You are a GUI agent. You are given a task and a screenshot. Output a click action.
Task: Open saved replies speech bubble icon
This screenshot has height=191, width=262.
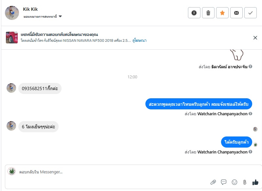(224, 182)
